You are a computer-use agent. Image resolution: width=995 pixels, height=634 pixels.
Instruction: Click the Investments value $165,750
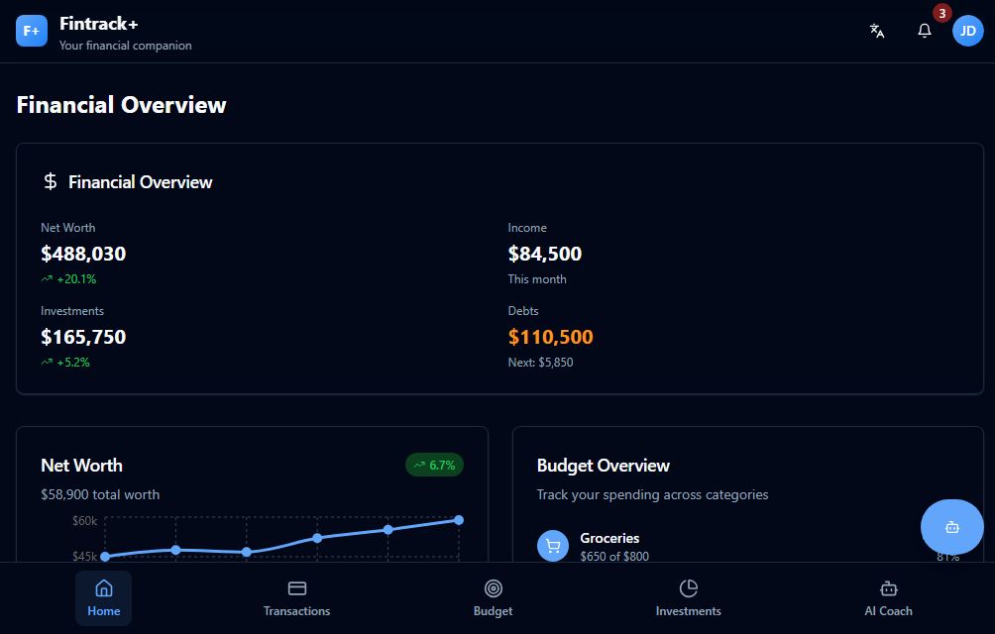coord(83,337)
